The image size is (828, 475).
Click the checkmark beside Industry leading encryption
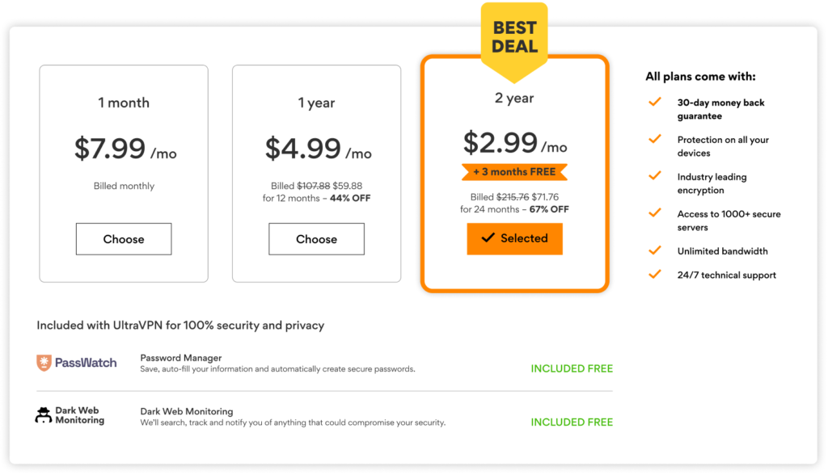click(x=655, y=177)
